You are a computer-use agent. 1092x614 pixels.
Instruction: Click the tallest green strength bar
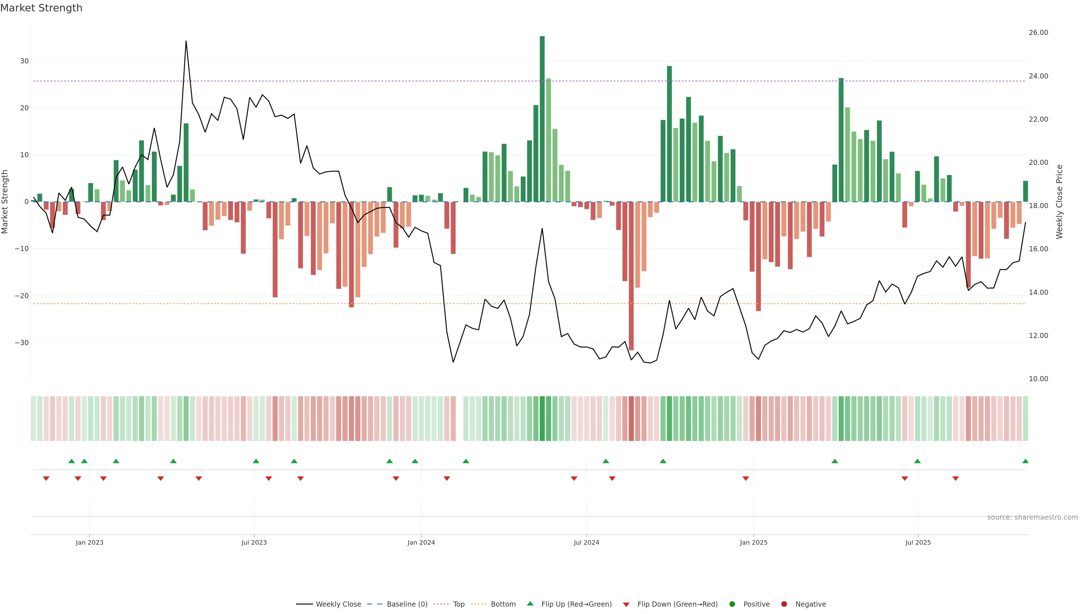pyautogui.click(x=542, y=119)
